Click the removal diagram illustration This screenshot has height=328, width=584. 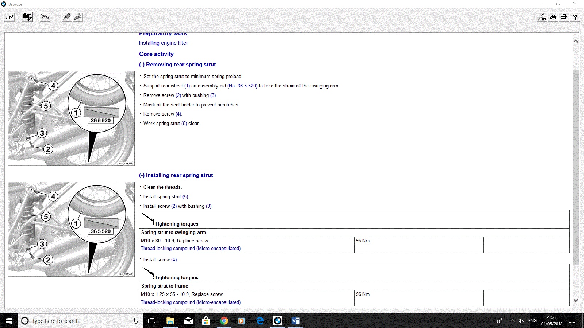(x=71, y=118)
